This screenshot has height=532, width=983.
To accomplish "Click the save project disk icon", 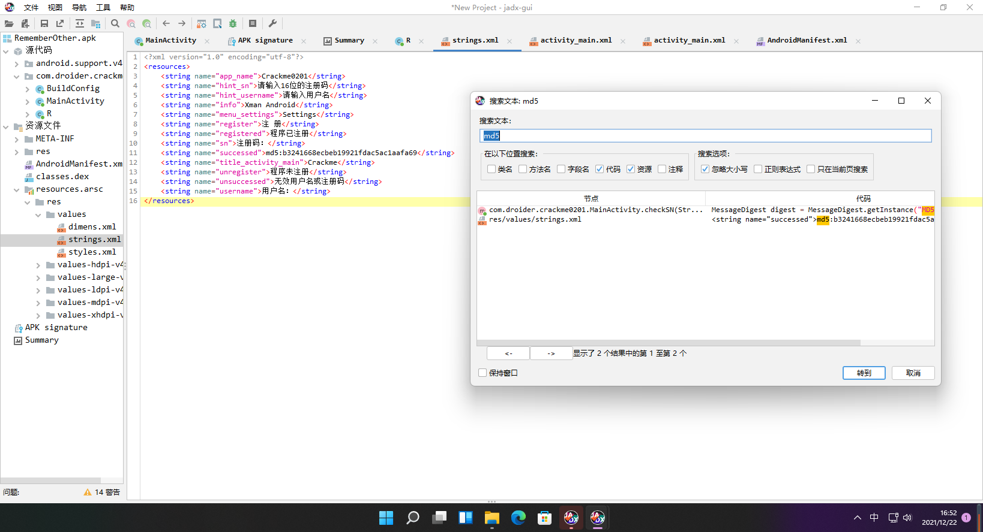I will (44, 23).
